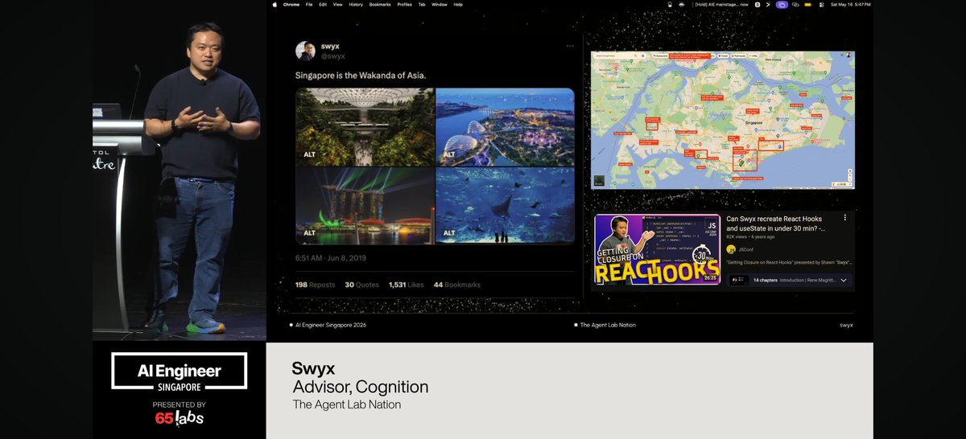Click the 82K views 6 years ago text
966x439 pixels.
point(750,236)
